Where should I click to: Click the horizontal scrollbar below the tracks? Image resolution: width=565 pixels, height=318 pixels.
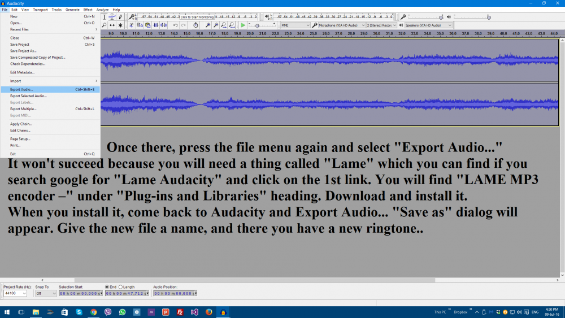click(254, 280)
